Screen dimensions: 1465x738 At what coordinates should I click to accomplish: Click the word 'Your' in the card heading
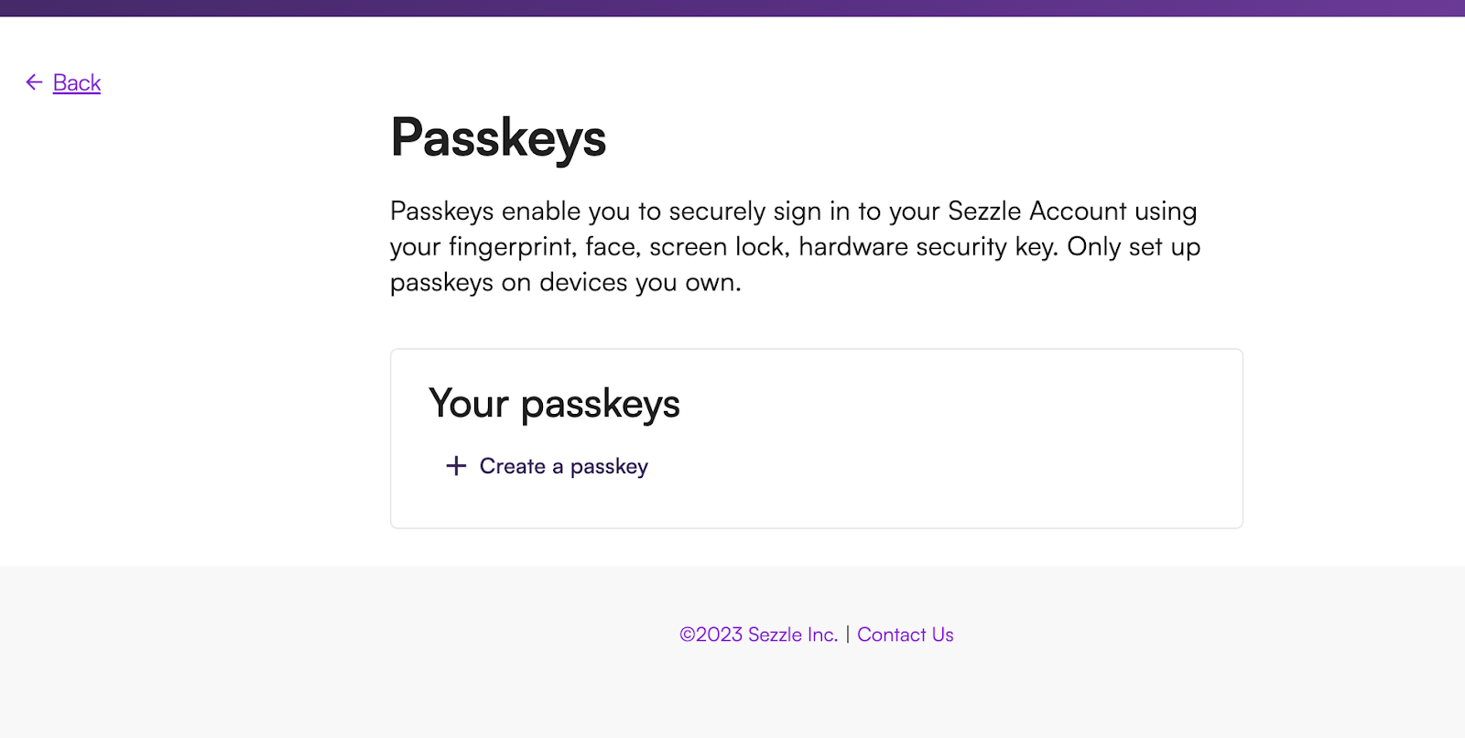point(468,404)
